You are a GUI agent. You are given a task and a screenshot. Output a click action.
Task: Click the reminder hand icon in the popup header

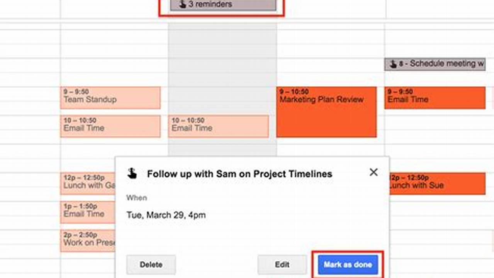(x=131, y=174)
